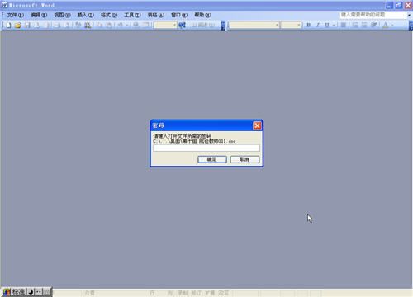Click the bullet list icon
This screenshot has width=413, height=297.
coord(364,25)
